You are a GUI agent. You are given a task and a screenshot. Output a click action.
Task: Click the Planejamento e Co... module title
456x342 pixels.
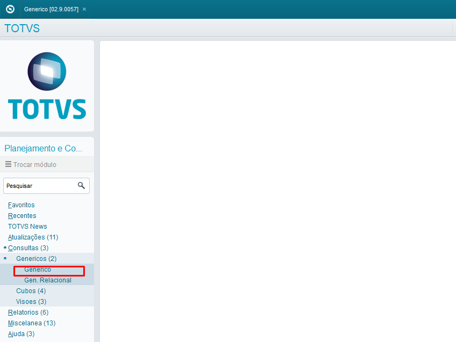pos(44,148)
